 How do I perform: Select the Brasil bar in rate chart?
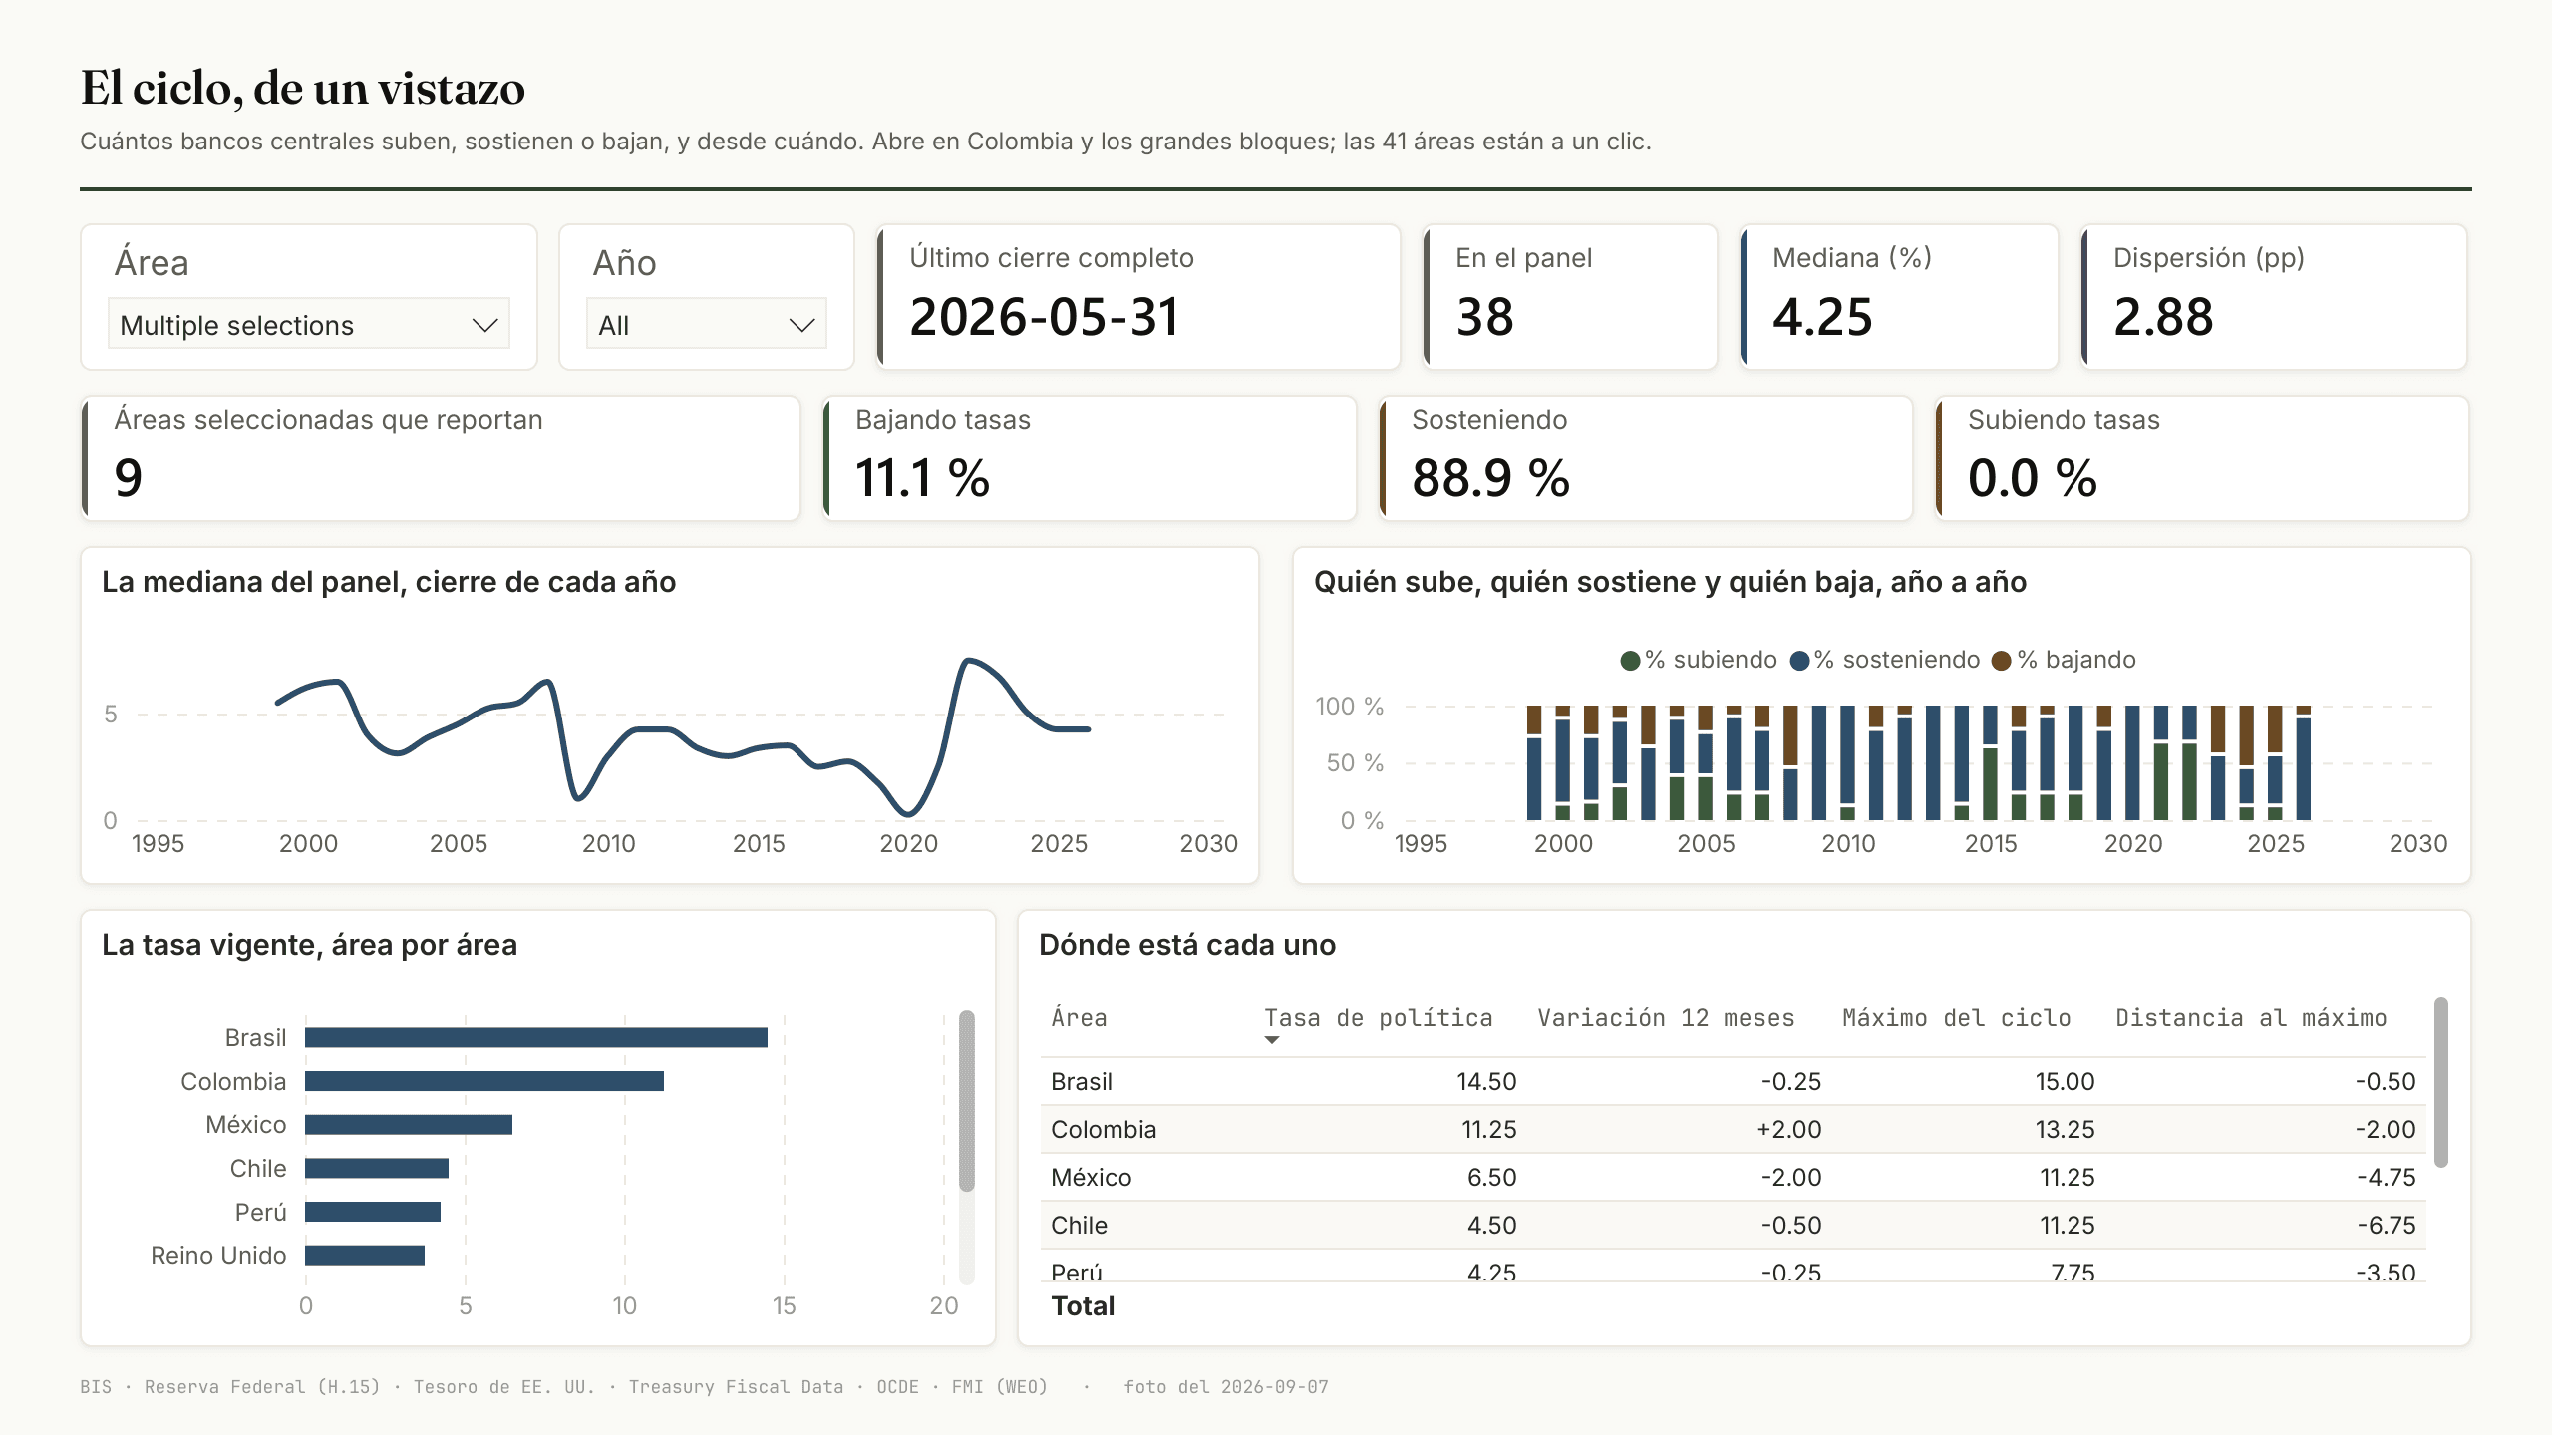coord(536,1038)
